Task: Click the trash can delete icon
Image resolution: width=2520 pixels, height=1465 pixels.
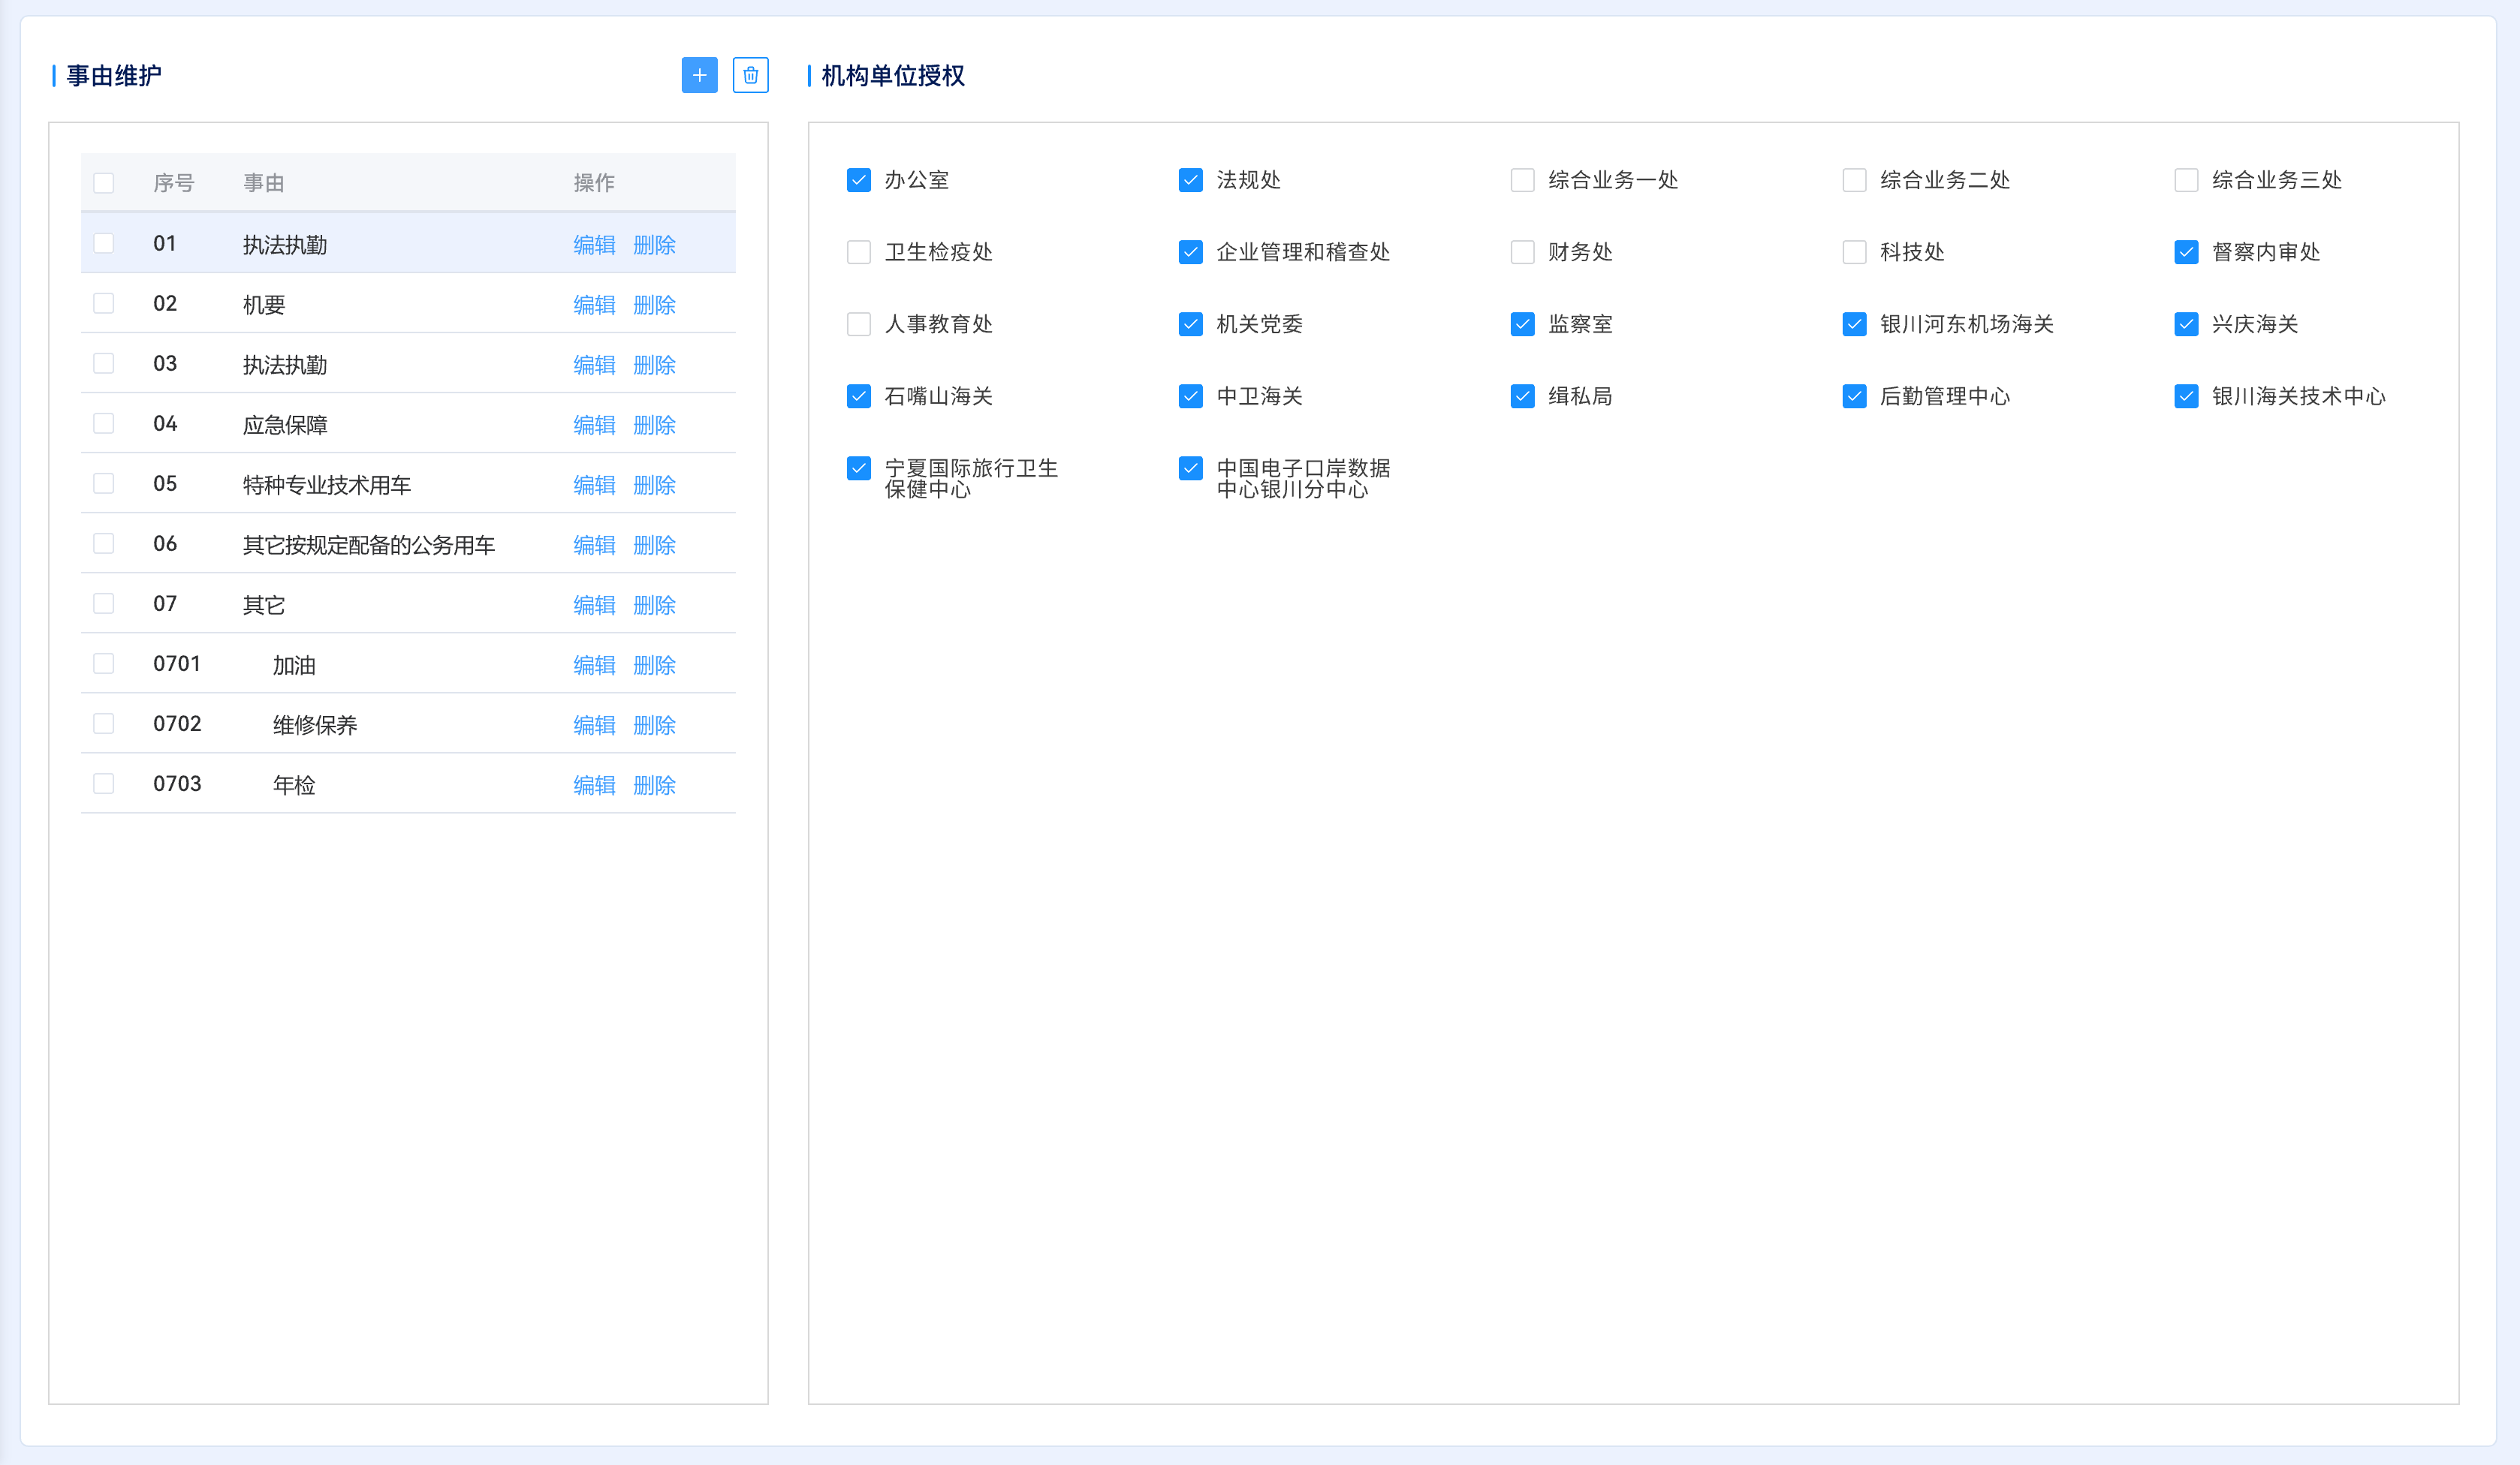Action: 750,75
